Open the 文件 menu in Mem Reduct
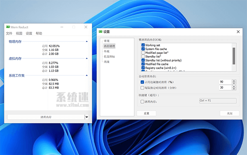Viewport: 247px width, 155px height. point(9,33)
